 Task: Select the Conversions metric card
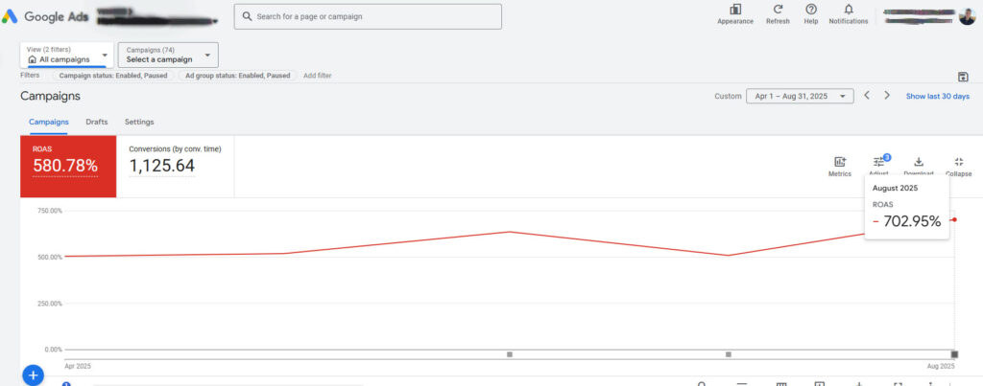[x=176, y=166]
